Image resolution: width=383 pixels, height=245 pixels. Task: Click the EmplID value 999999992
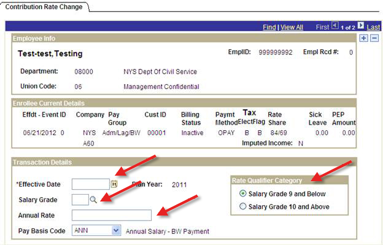(x=276, y=52)
